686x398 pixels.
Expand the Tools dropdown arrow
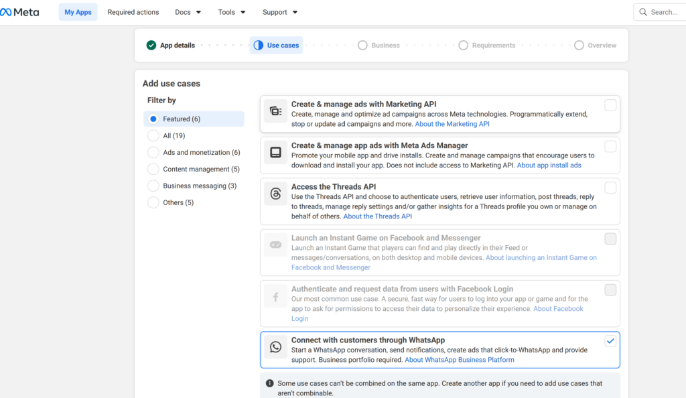[243, 12]
